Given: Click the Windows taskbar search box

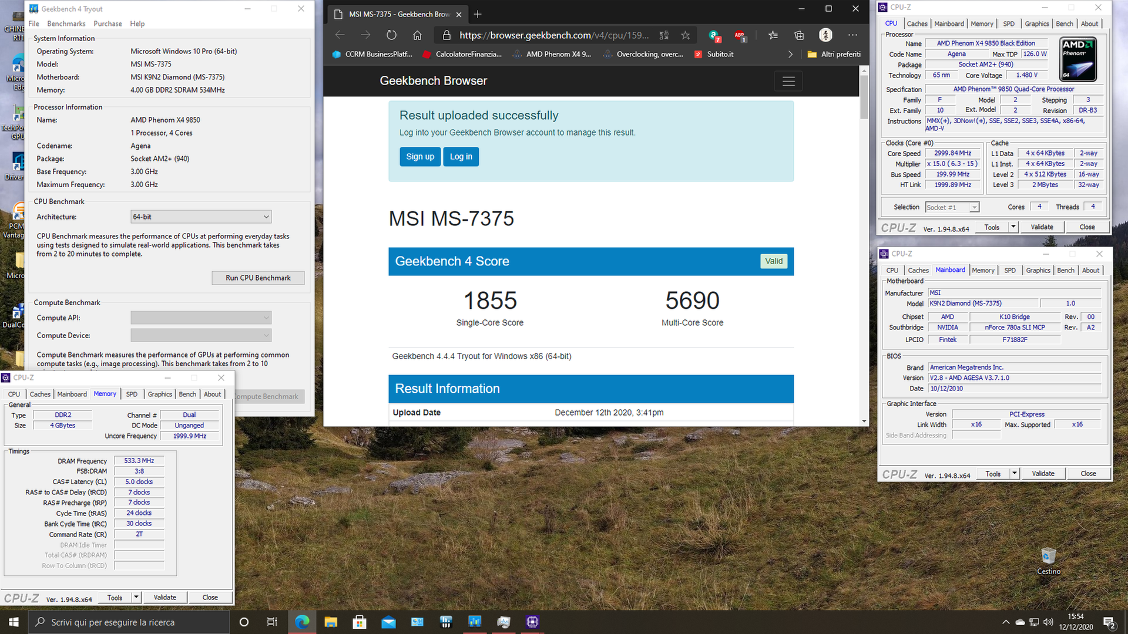Looking at the screenshot, I should [x=129, y=622].
